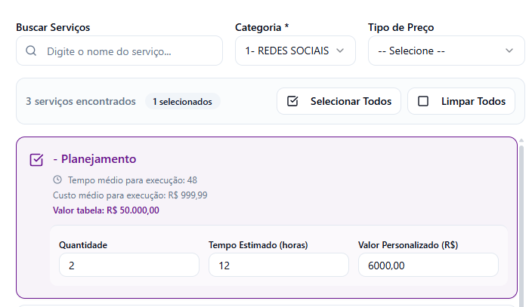Click the '1 selecionados' badge
Image resolution: width=532 pixels, height=307 pixels.
coord(182,101)
